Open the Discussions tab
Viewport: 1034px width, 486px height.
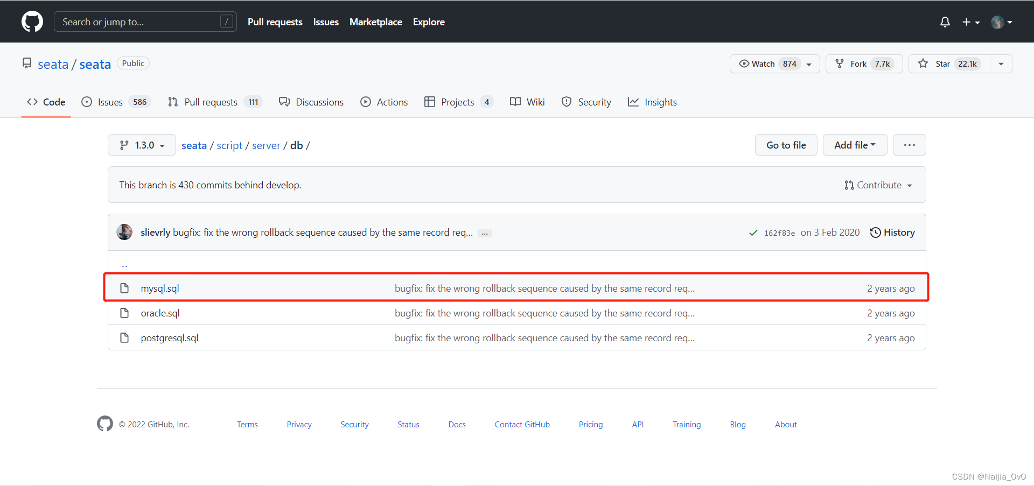pyautogui.click(x=311, y=102)
